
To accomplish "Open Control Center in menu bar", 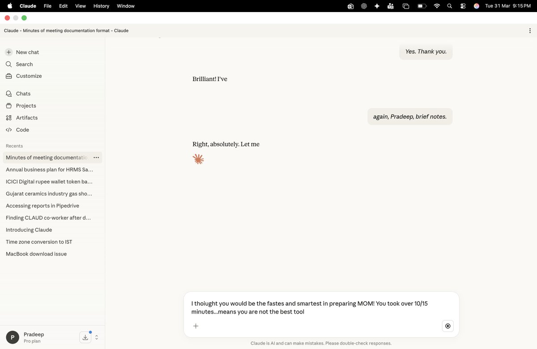I will click(463, 6).
